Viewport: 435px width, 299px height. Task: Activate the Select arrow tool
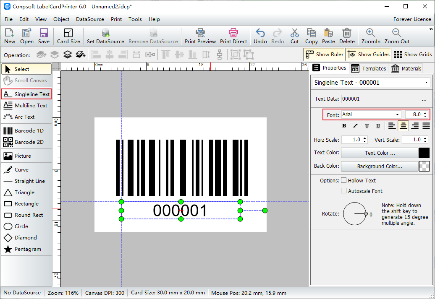coord(26,69)
